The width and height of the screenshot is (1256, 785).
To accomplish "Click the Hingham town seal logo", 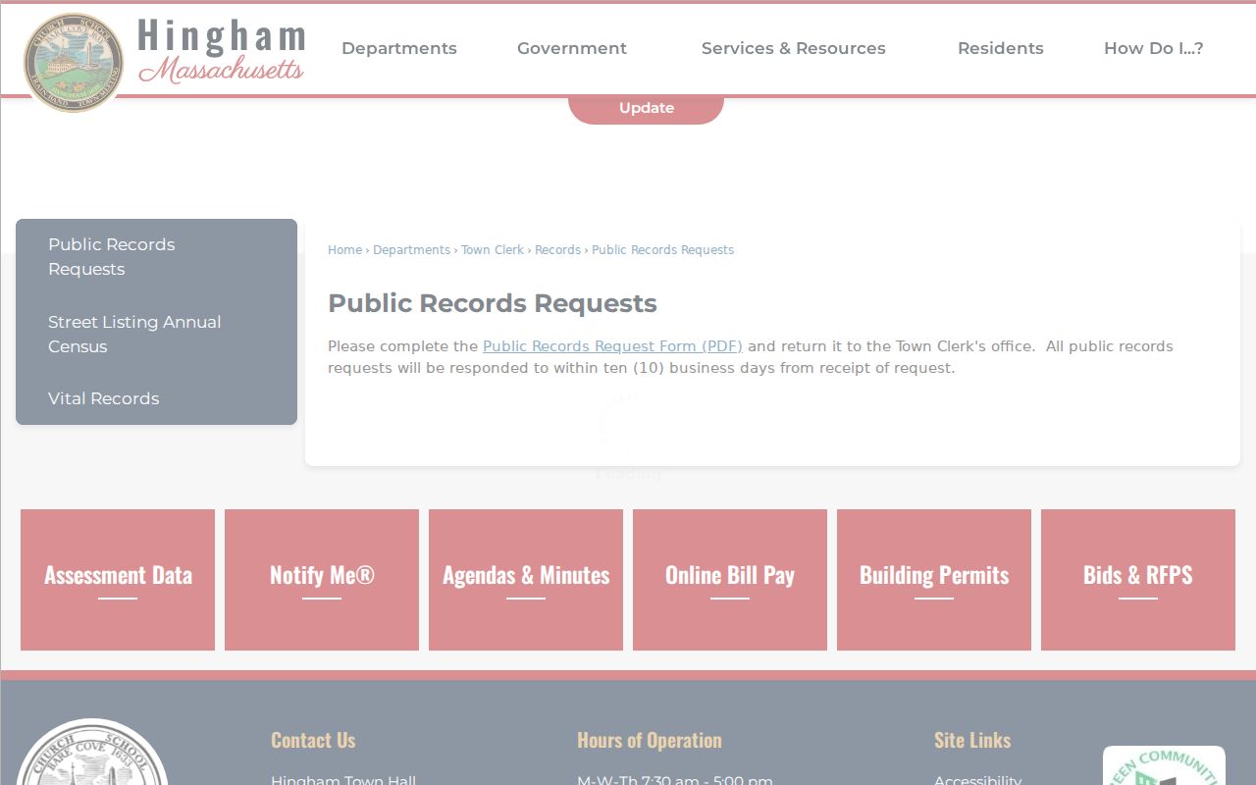I will click(x=74, y=62).
